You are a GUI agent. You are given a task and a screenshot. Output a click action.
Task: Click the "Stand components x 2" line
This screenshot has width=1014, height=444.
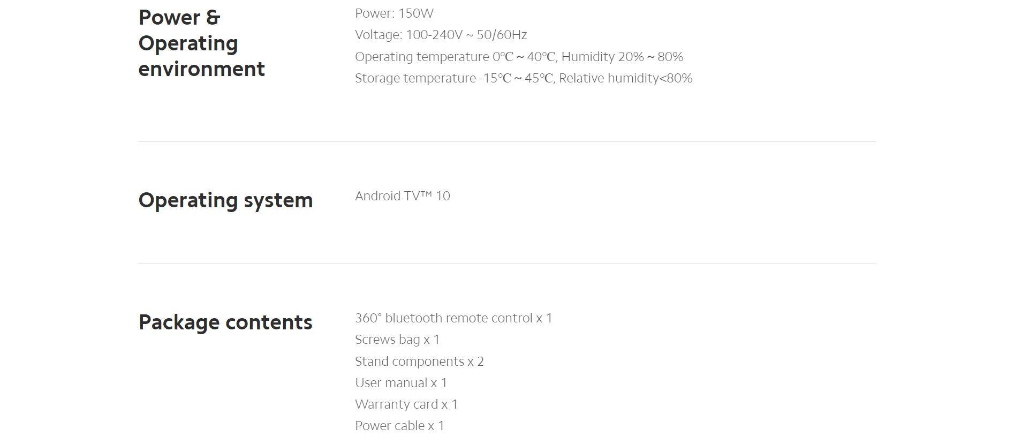419,362
